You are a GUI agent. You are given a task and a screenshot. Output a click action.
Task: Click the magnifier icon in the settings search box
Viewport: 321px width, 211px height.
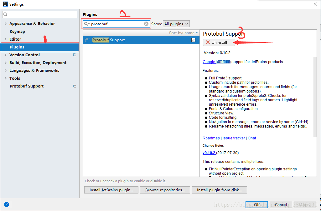point(6,14)
